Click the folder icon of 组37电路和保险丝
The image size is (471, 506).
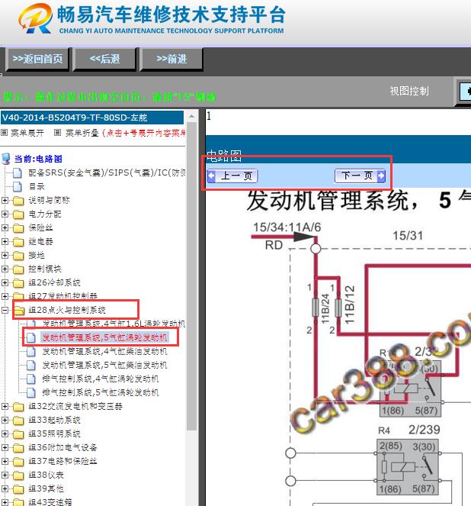tap(18, 461)
